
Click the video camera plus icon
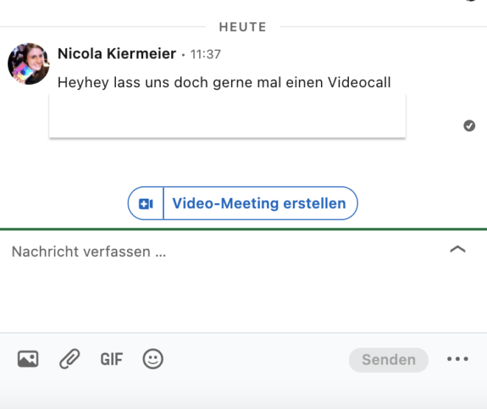tap(145, 204)
